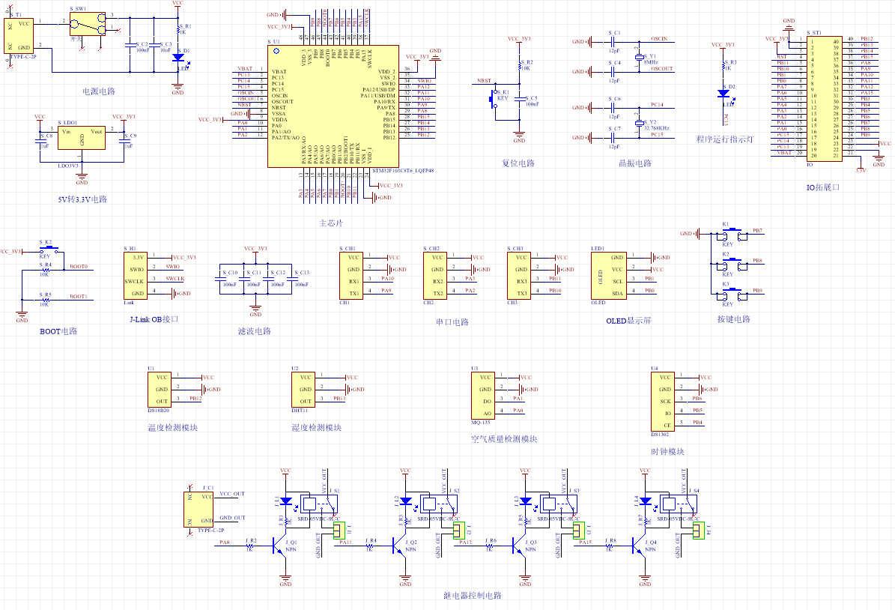Click the K2 push button on PB8

[733, 265]
